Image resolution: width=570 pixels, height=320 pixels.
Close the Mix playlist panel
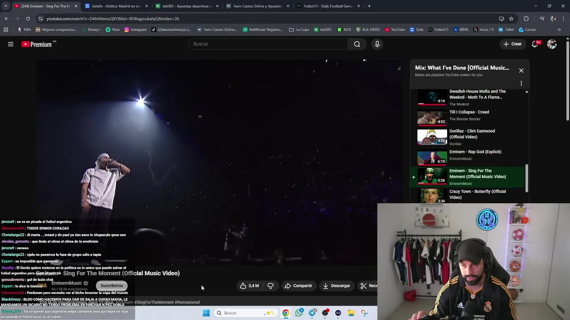(521, 70)
